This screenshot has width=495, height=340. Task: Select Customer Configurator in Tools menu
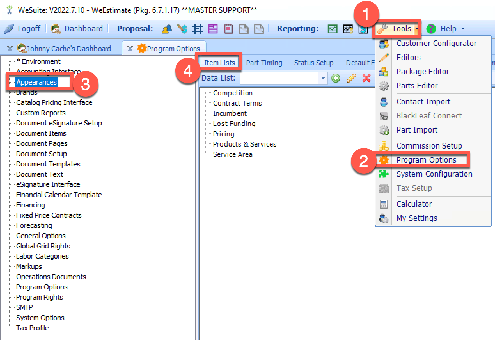coord(436,43)
